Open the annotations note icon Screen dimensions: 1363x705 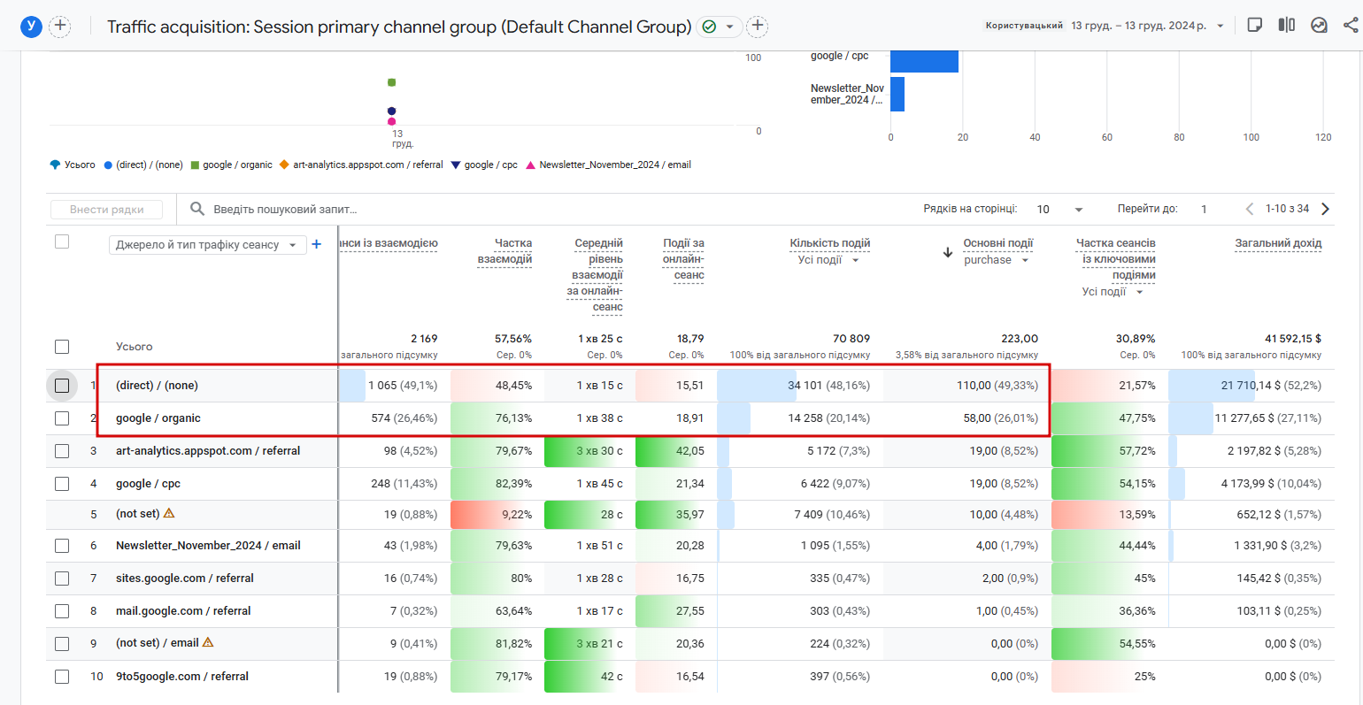point(1254,25)
